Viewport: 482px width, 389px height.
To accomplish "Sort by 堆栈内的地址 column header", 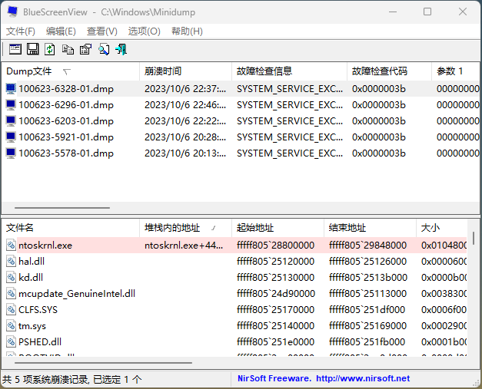I will coord(185,228).
